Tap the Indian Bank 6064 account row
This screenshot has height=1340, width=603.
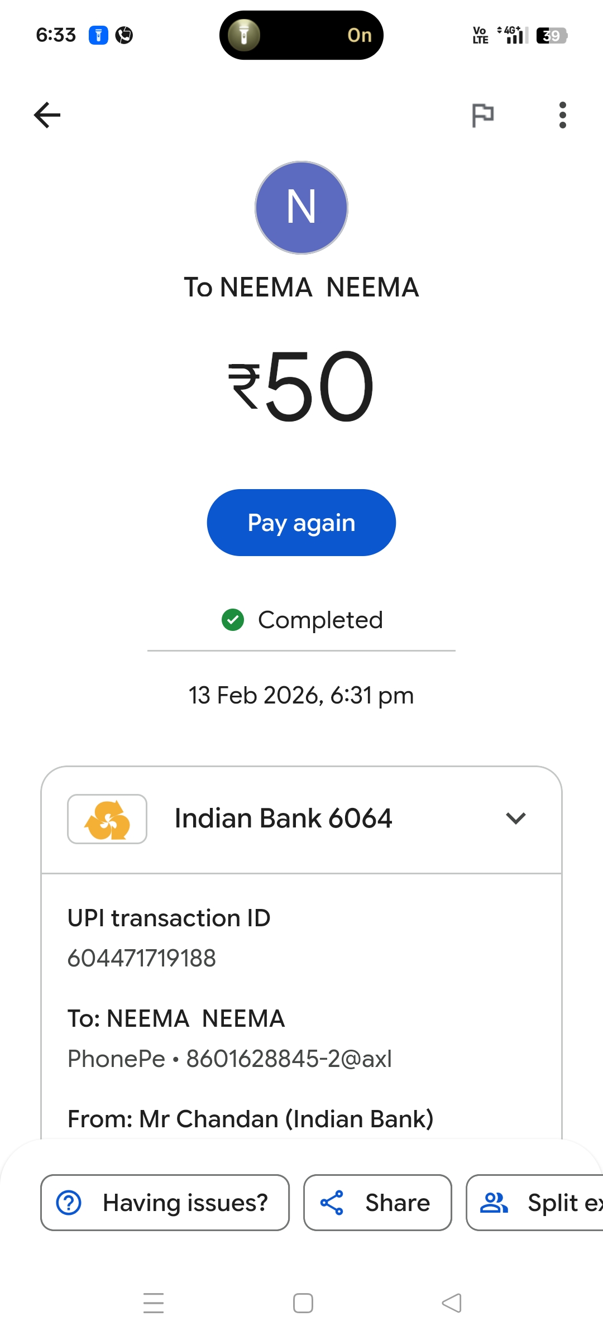pos(283,819)
